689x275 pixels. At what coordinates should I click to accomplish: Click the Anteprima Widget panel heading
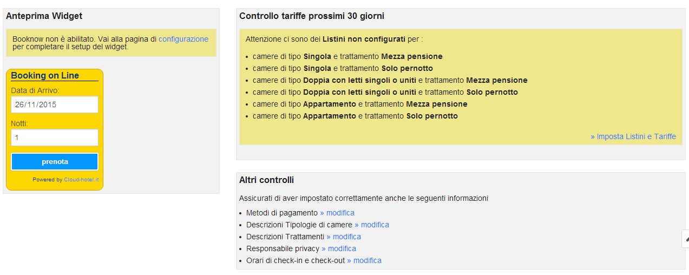coord(44,16)
